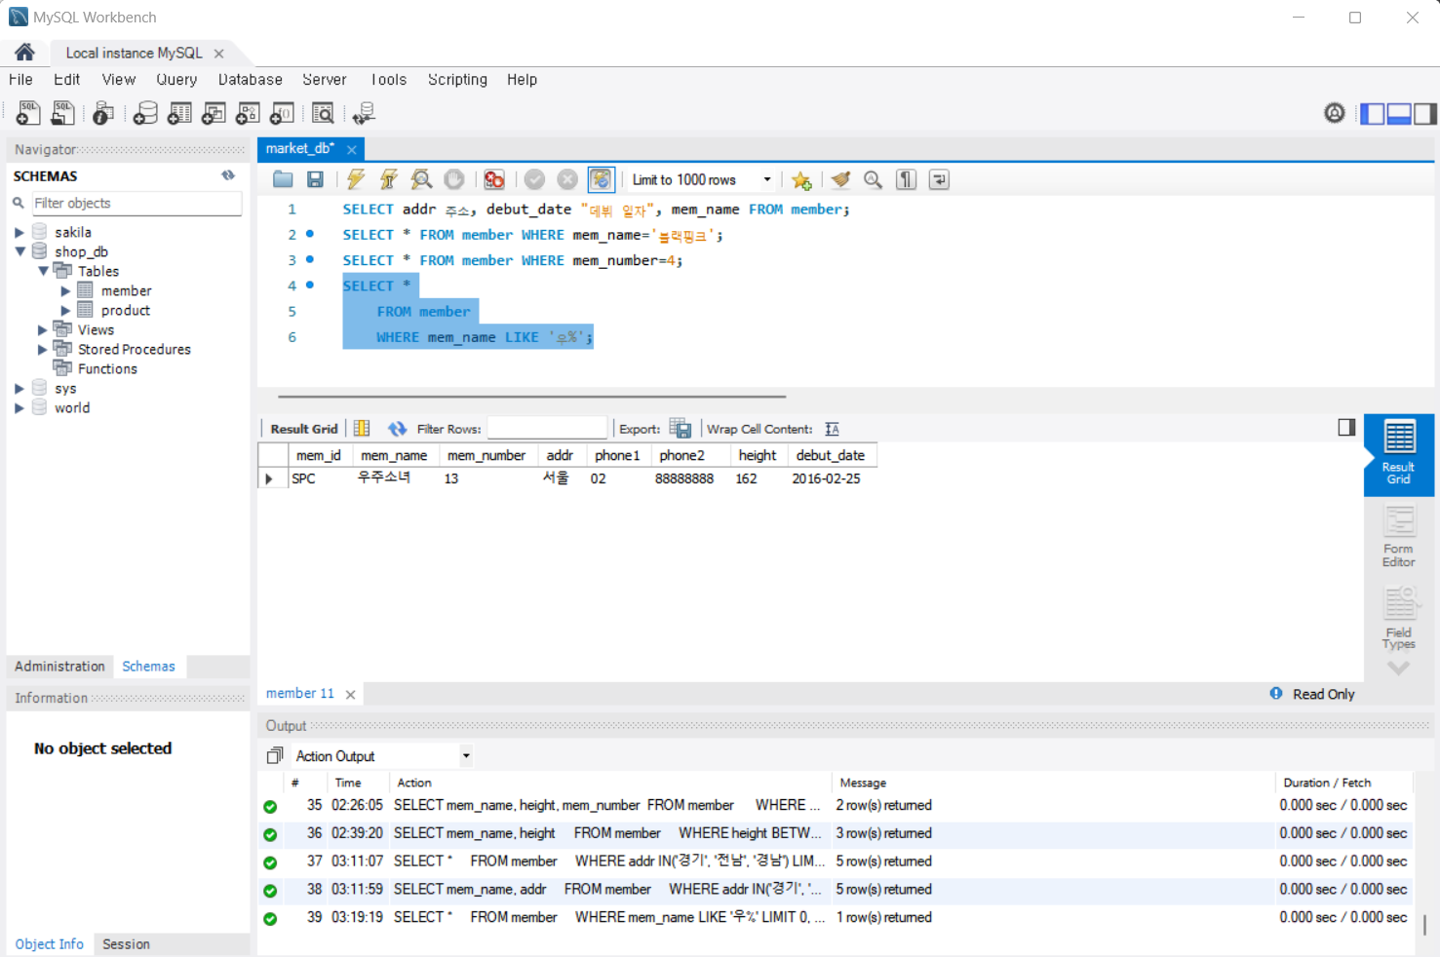The height and width of the screenshot is (957, 1440).
Task: Close the market_db query tab
Action: tap(352, 149)
